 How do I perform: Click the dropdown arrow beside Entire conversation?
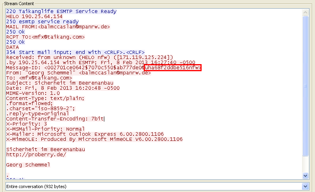pyautogui.click(x=305, y=186)
